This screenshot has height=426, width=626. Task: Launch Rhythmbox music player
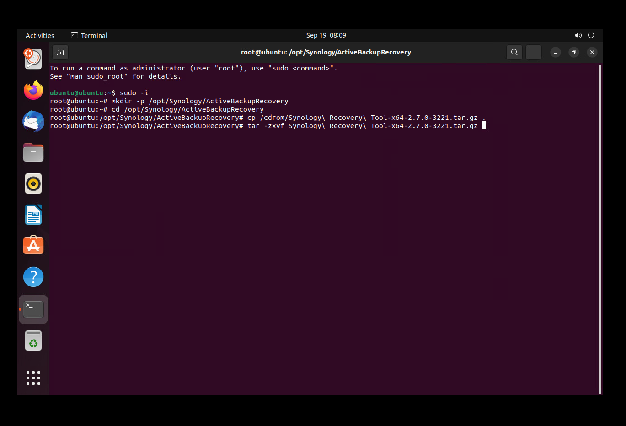pyautogui.click(x=33, y=183)
